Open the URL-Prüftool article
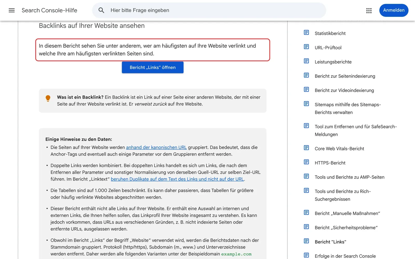The height and width of the screenshot is (259, 415). [328, 48]
